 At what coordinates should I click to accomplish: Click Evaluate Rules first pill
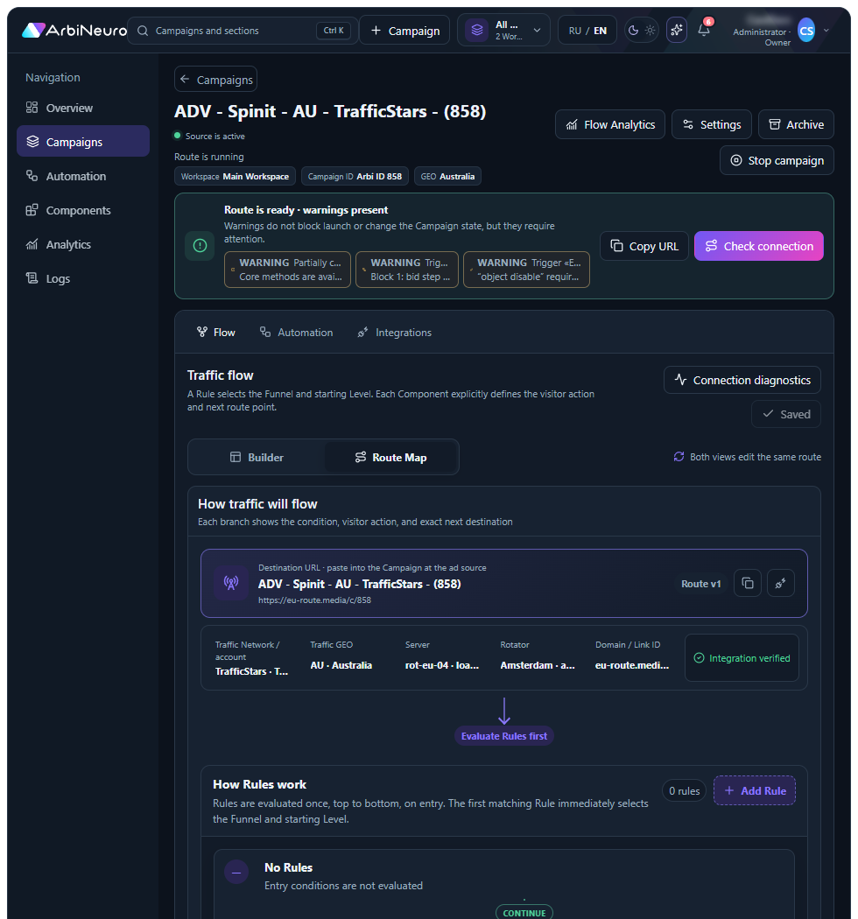click(504, 736)
